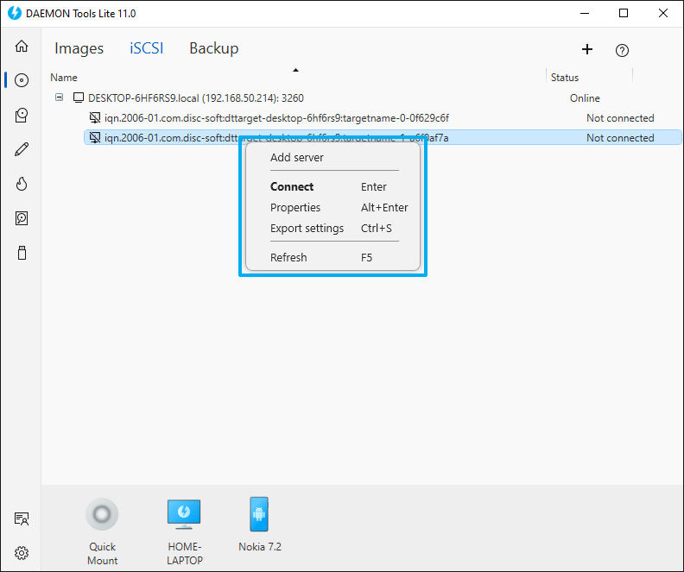Viewport: 684px width, 572px height.
Task: Open the Virtual HDD sidebar icon
Action: click(x=22, y=115)
